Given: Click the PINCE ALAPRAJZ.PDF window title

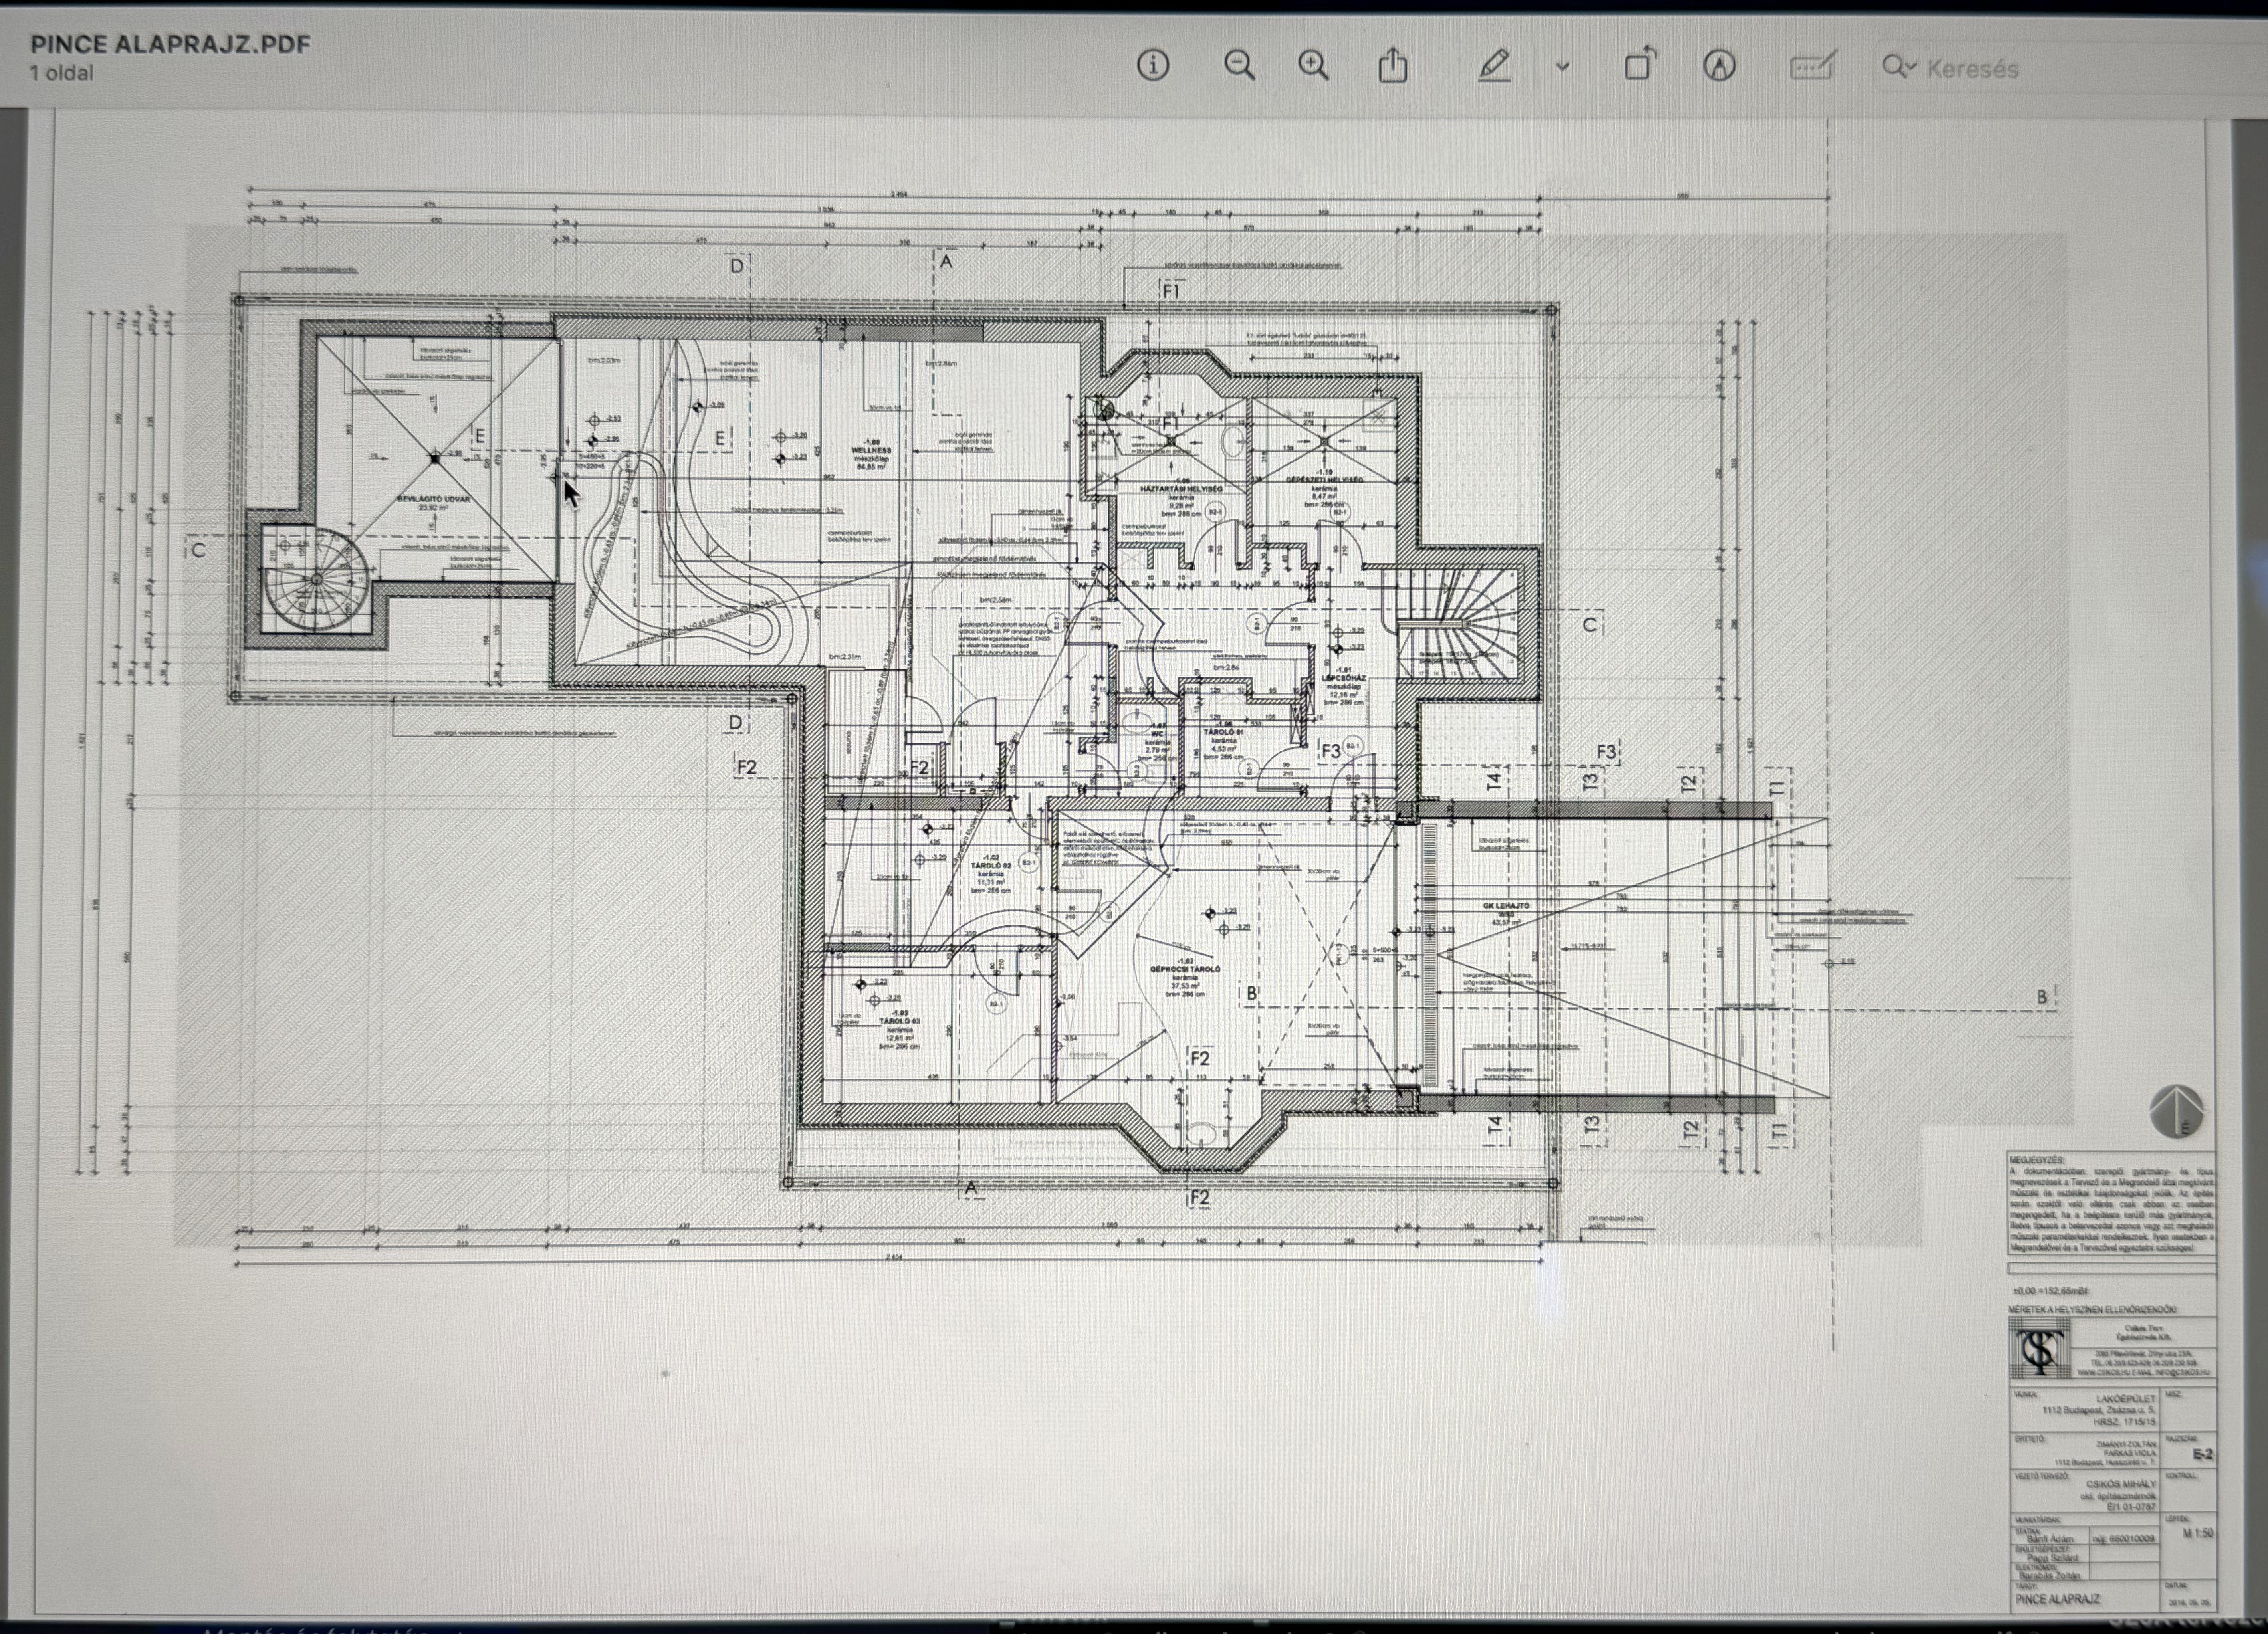Looking at the screenshot, I should coord(170,44).
